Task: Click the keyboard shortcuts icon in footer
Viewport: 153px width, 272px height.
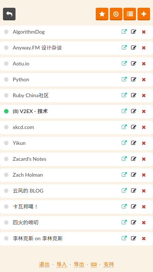Action: (93, 265)
